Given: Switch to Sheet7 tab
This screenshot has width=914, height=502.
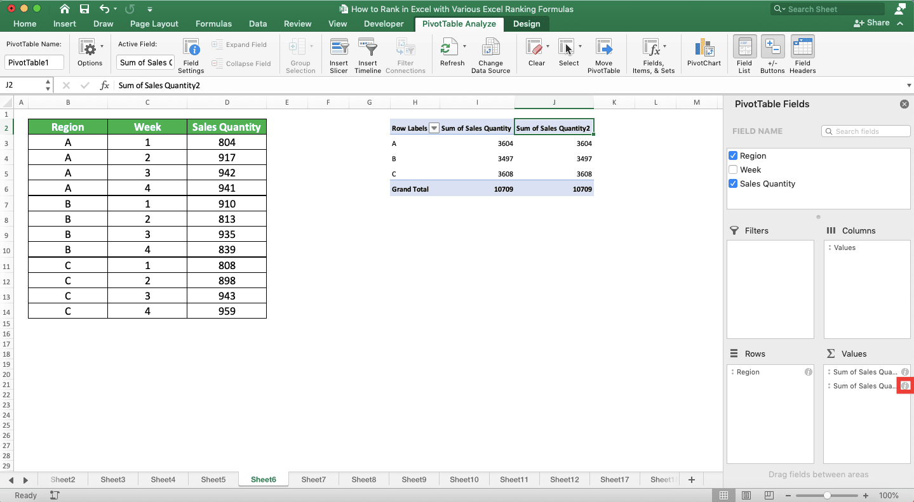Looking at the screenshot, I should tap(313, 480).
